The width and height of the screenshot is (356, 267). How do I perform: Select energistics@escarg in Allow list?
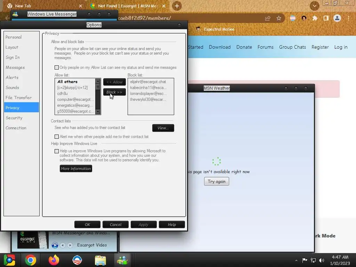pos(75,105)
